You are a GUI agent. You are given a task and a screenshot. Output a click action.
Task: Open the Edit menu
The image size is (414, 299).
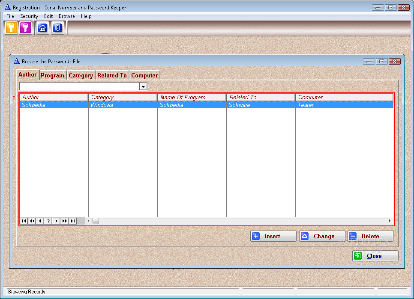[48, 16]
